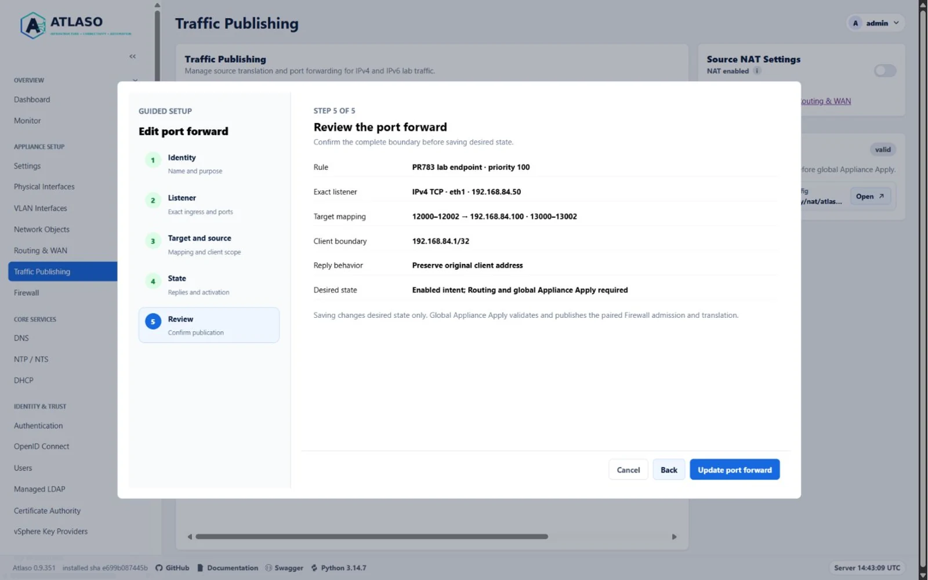Open Dashboard in sidebar
928x580 pixels.
pos(32,100)
